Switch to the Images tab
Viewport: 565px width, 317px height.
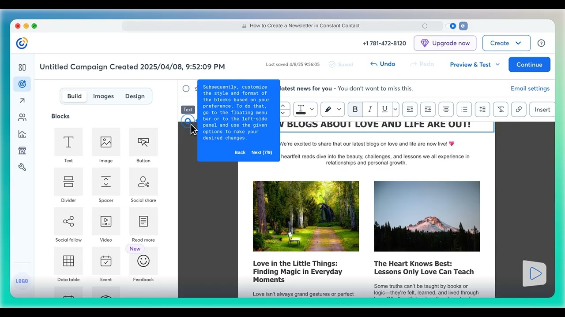103,96
